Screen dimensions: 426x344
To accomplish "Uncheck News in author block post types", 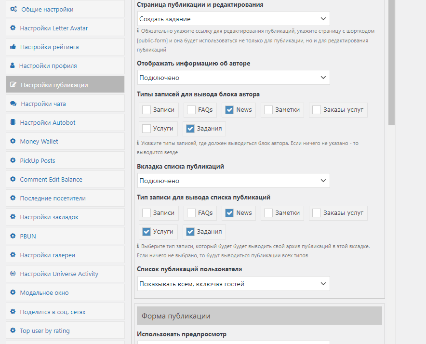I will (230, 110).
